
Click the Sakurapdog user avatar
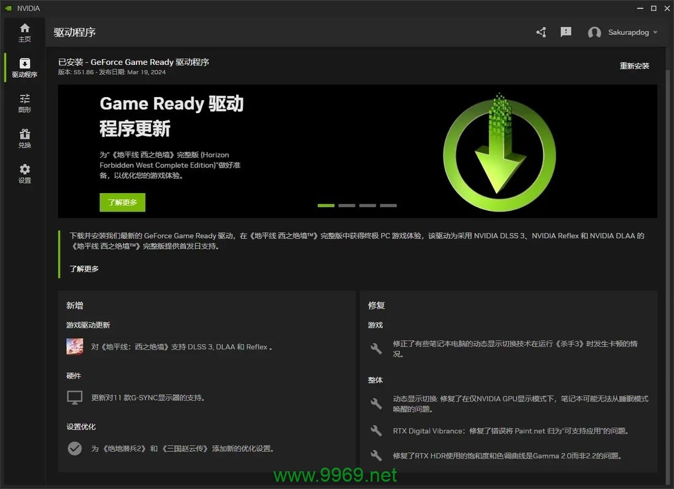(x=594, y=33)
